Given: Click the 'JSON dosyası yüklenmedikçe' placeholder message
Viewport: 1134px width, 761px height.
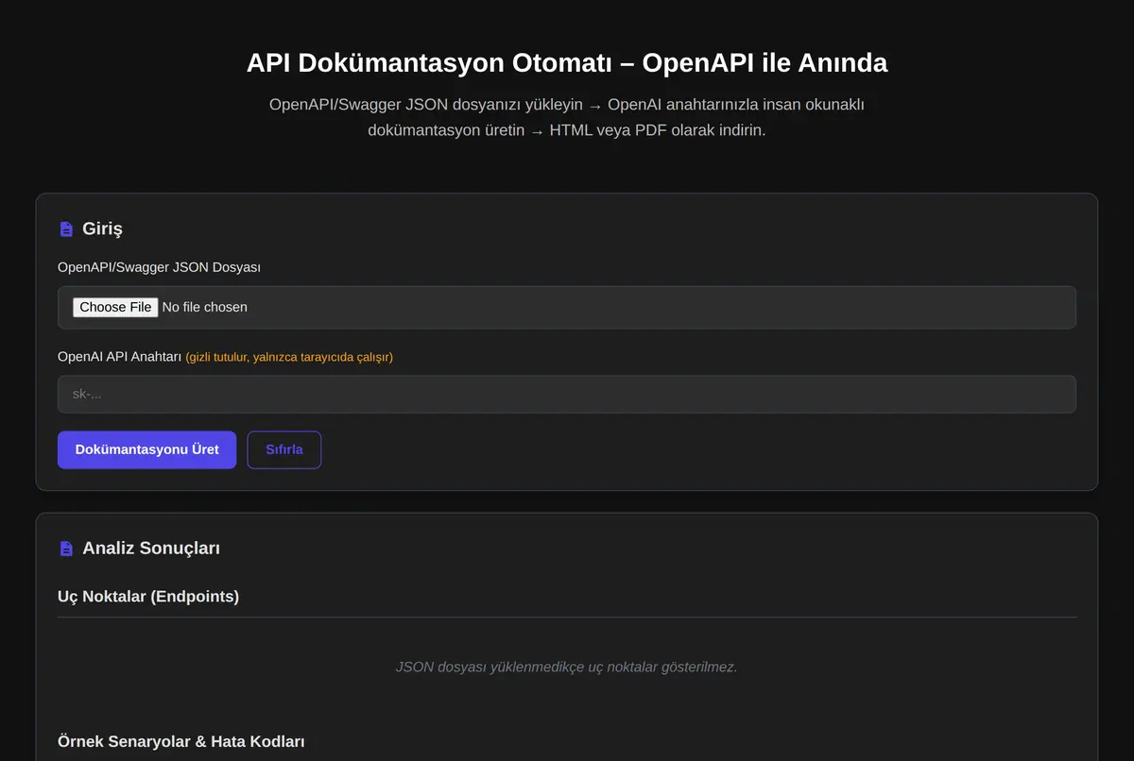Looking at the screenshot, I should (566, 667).
